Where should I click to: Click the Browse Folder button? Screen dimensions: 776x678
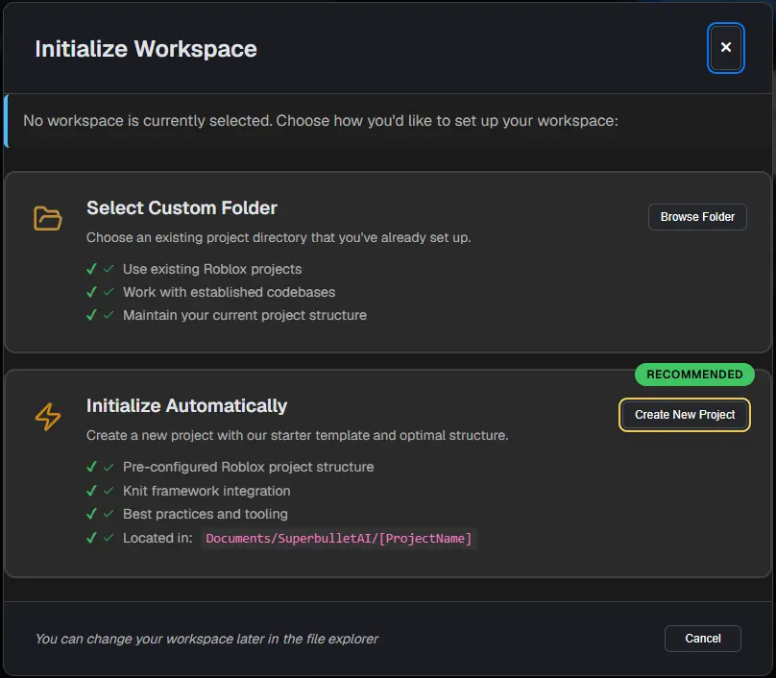click(697, 217)
